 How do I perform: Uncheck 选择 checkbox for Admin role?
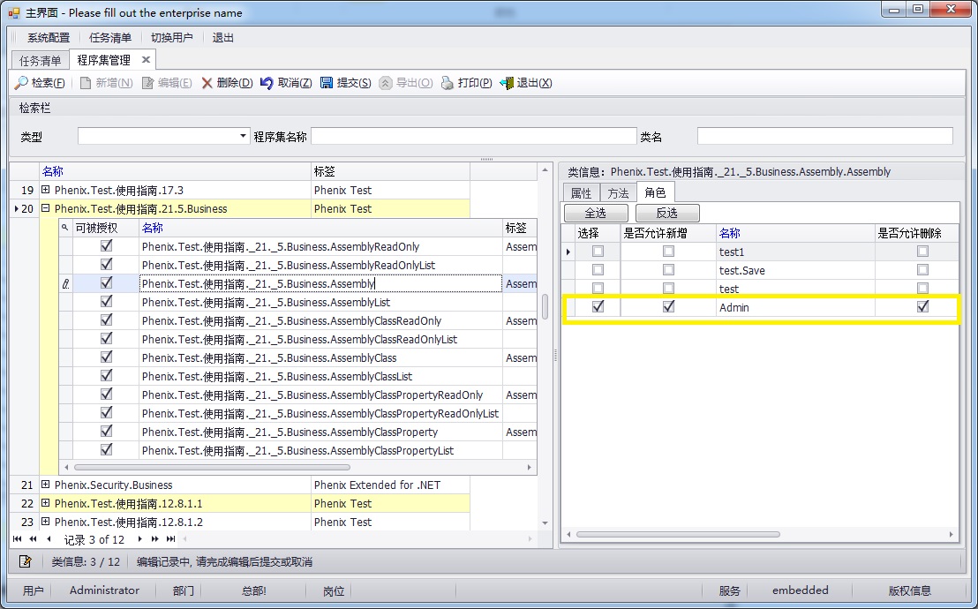598,306
